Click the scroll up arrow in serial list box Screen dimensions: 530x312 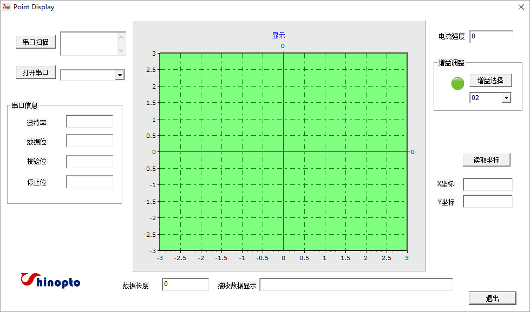point(121,37)
